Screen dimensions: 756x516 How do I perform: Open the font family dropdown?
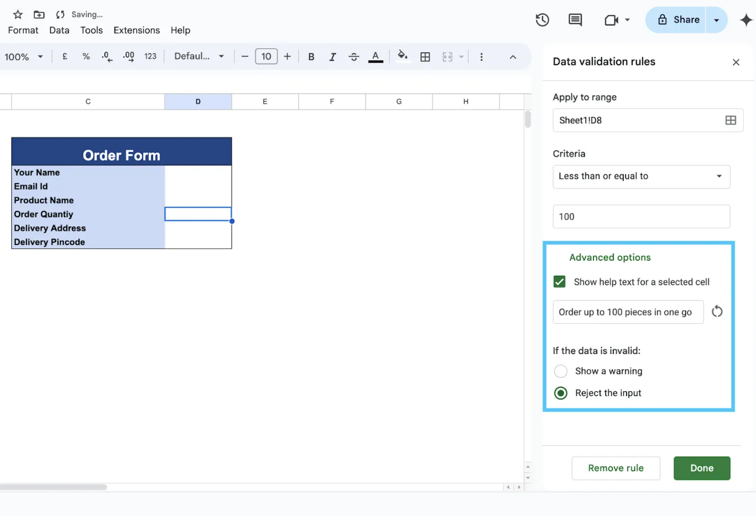[199, 56]
